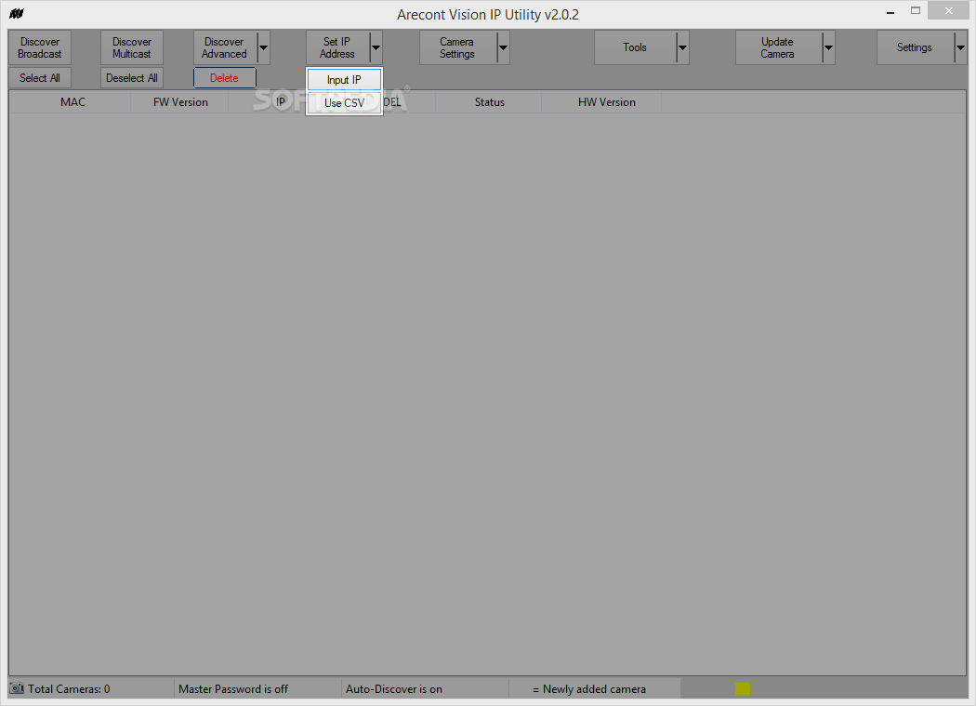Expand the Update Camera dropdown arrow
Screen dimensions: 976x706
tap(828, 47)
